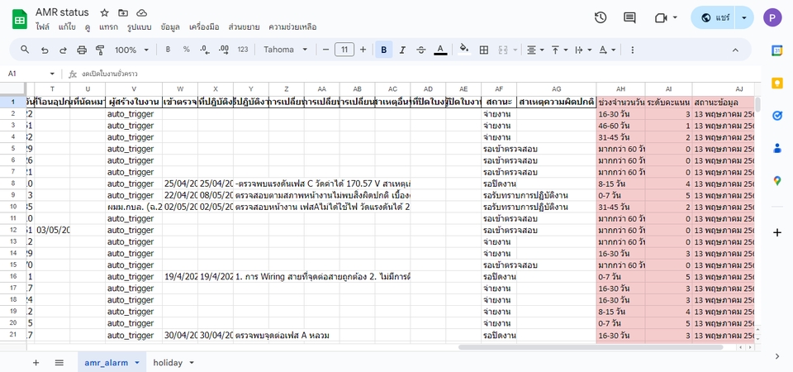The height and width of the screenshot is (372, 793).
Task: Open the View menu
Action: pyautogui.click(x=88, y=27)
